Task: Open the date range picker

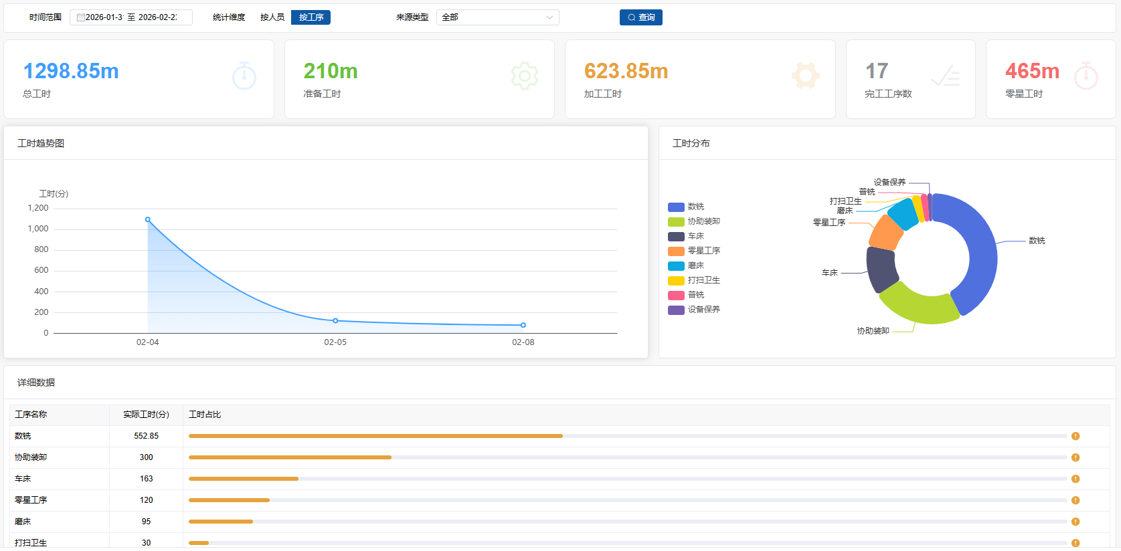Action: pyautogui.click(x=131, y=17)
